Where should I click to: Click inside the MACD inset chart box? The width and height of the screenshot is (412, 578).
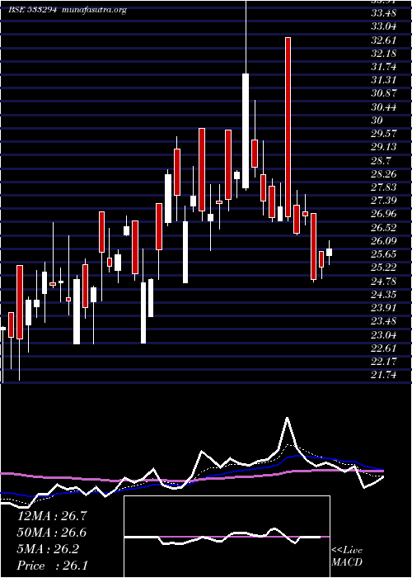point(227,537)
